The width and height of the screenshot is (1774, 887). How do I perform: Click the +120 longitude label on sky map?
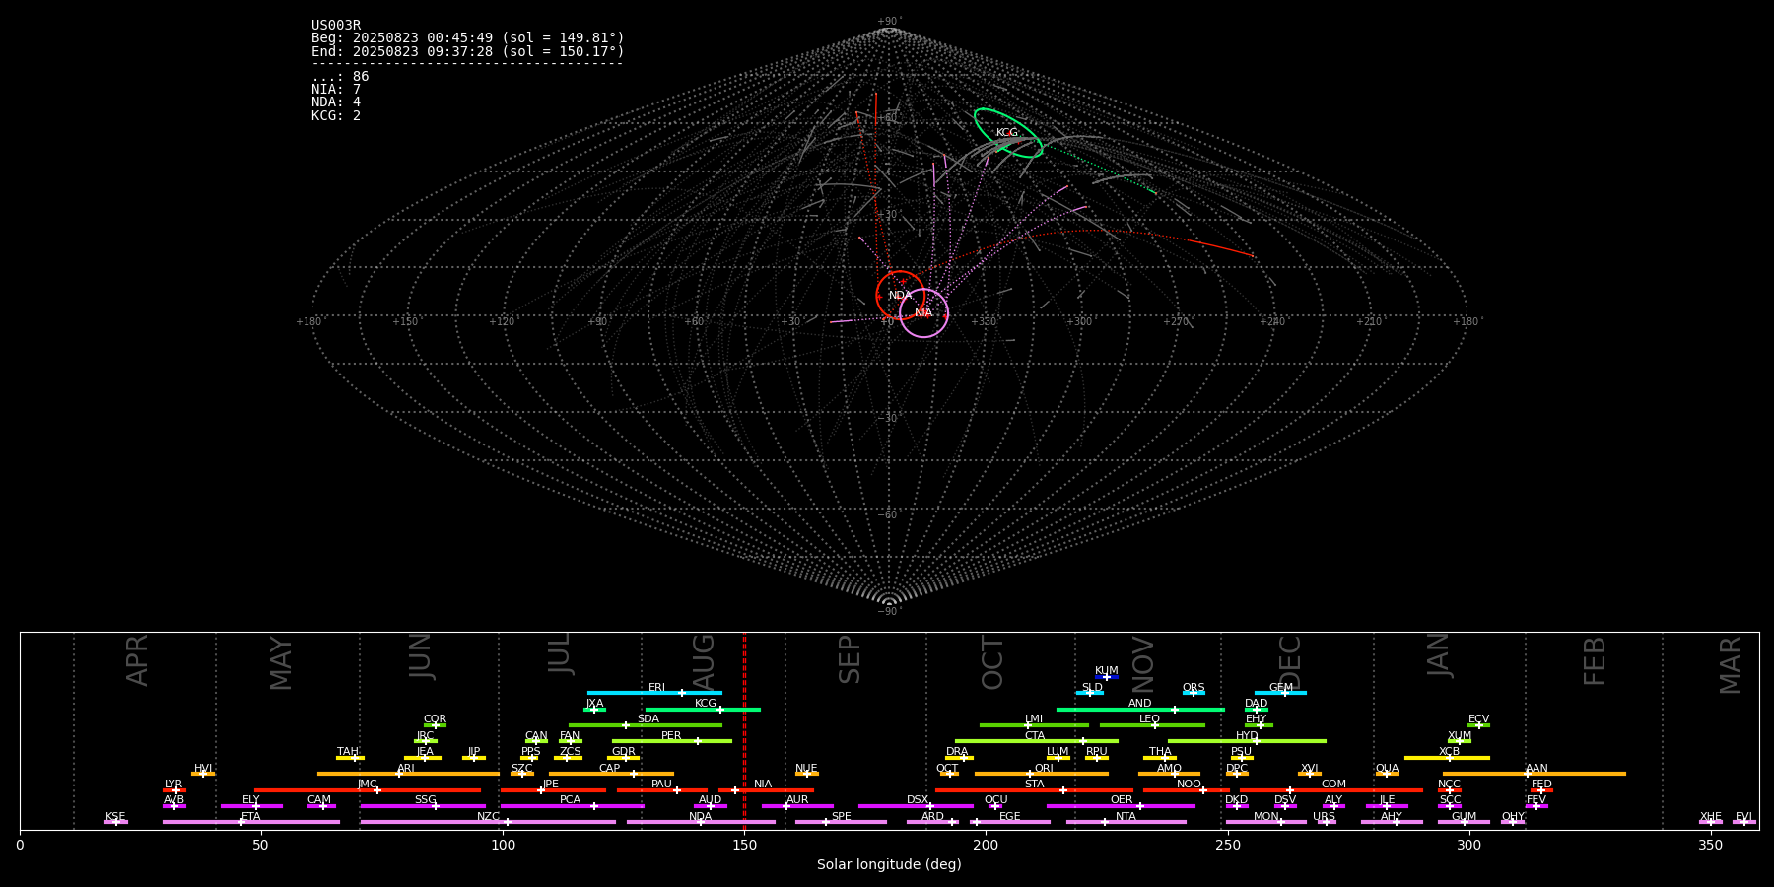pyautogui.click(x=502, y=322)
